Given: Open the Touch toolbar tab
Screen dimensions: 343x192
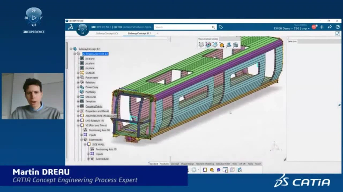Looking at the screenshot, I should 258,164.
